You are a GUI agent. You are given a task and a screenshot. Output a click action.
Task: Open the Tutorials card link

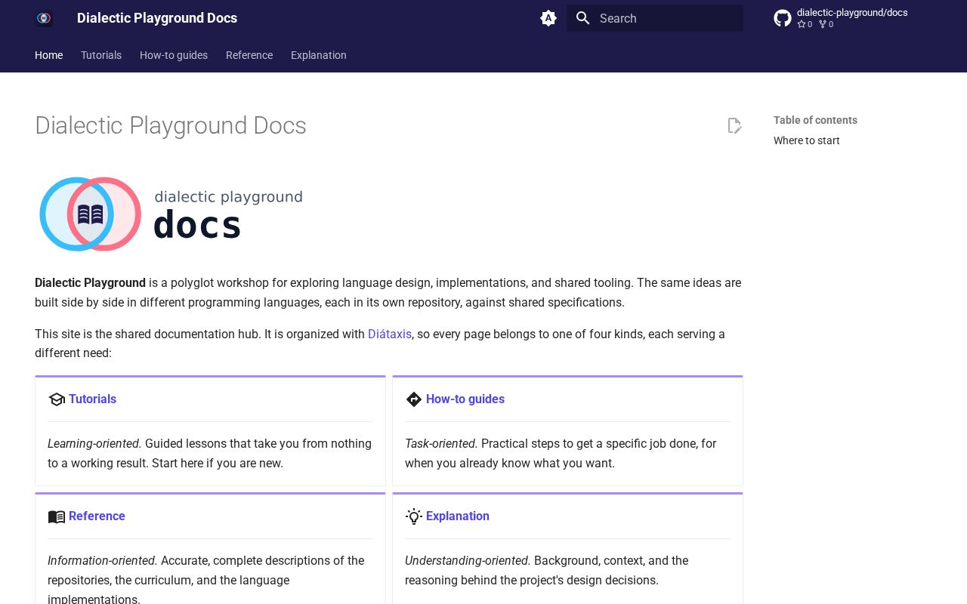[x=93, y=399]
